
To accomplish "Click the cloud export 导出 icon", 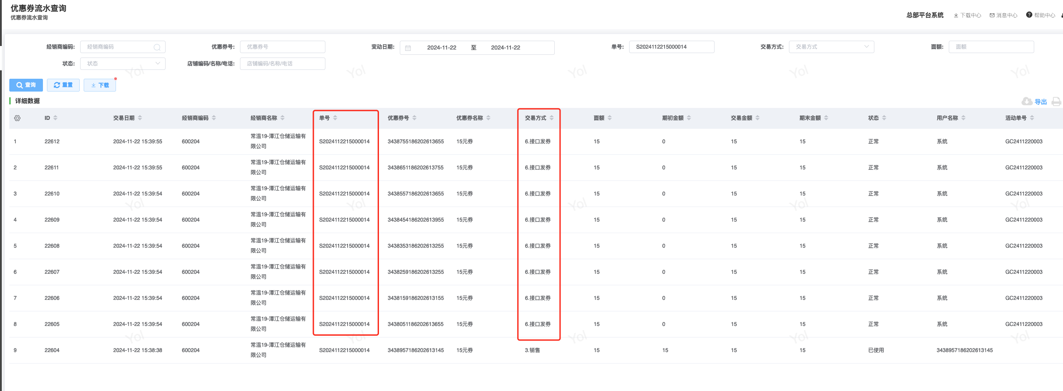I will click(1027, 102).
